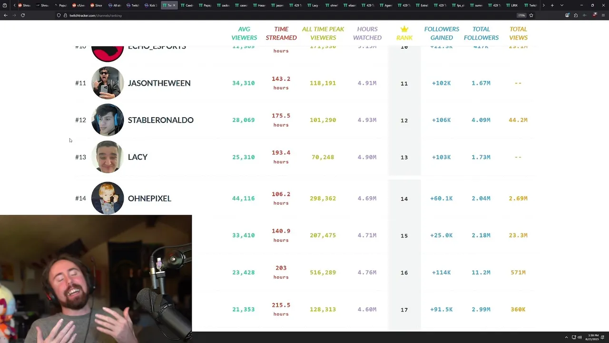Open OHNEPIXEL channel name link
This screenshot has width=609, height=343.
[149, 199]
